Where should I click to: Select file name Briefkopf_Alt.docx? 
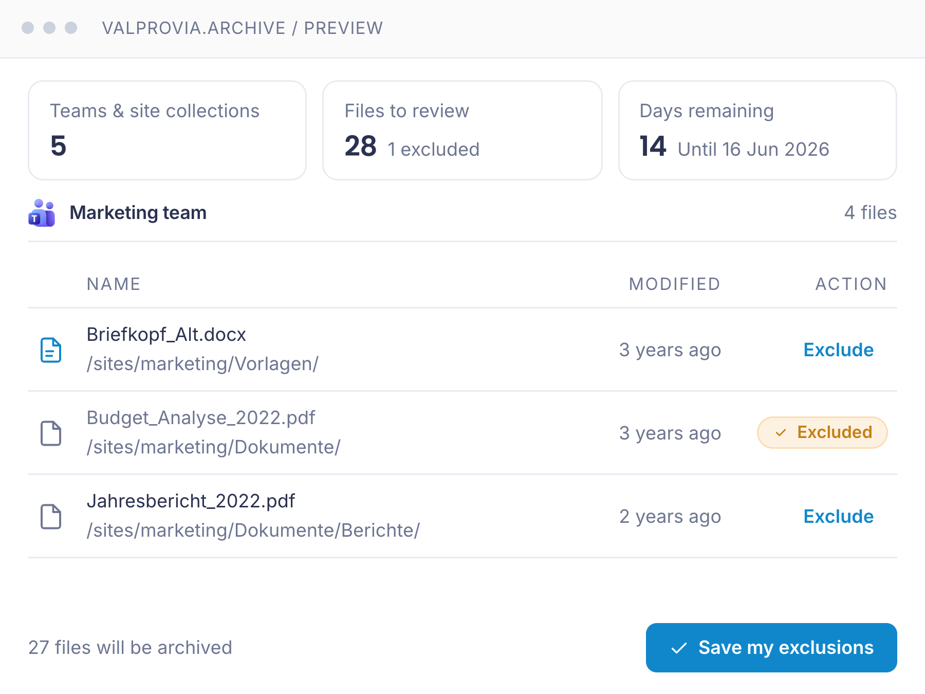click(x=166, y=335)
